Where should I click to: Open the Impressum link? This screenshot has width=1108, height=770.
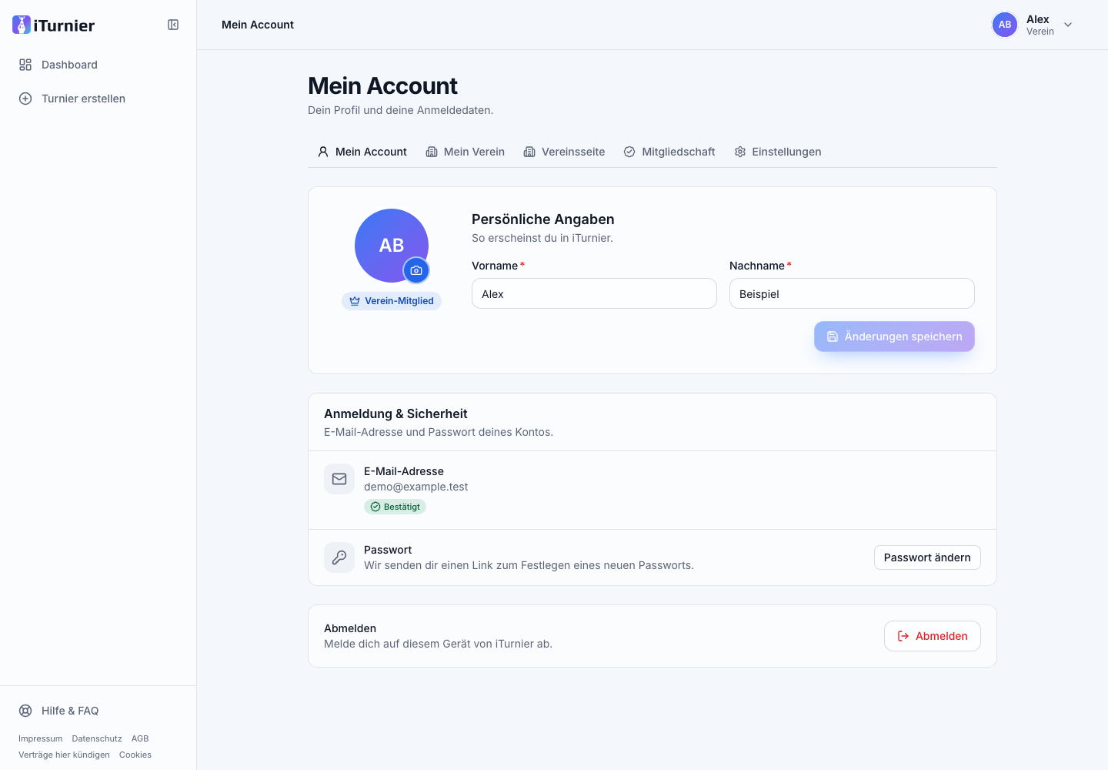(x=40, y=738)
